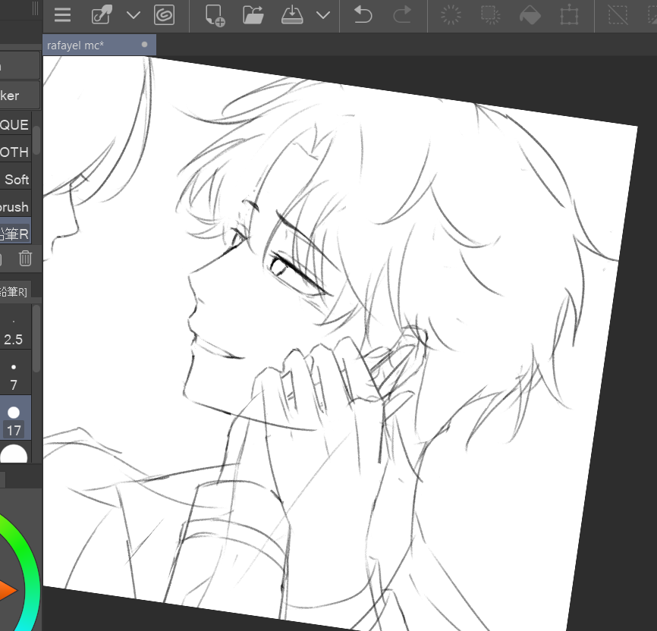Click orange triangle in color wheel
This screenshot has width=657, height=631.
(8, 590)
